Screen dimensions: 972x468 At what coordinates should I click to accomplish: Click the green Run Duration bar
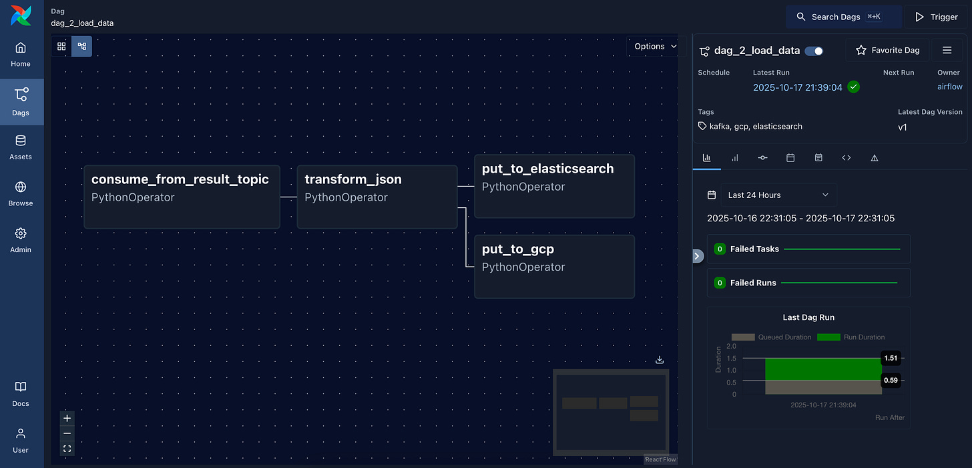pos(823,369)
